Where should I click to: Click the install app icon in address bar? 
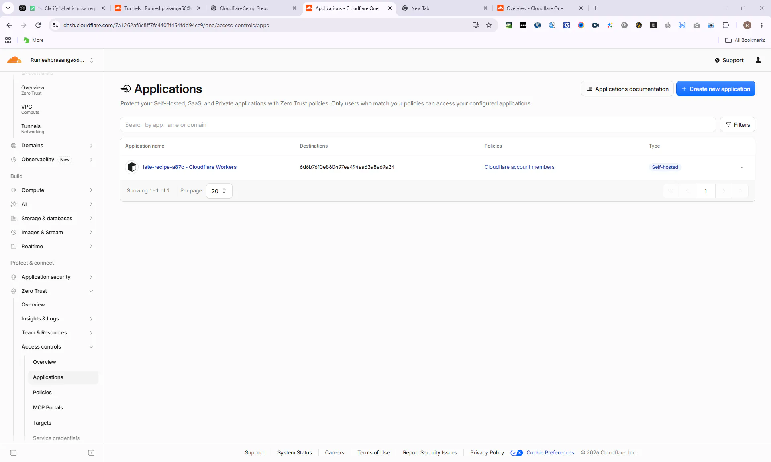(x=476, y=25)
